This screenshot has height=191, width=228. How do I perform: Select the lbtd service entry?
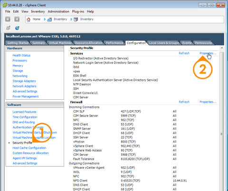[76, 67]
